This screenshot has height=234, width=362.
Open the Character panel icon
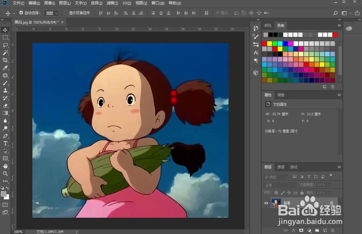[x=256, y=53]
